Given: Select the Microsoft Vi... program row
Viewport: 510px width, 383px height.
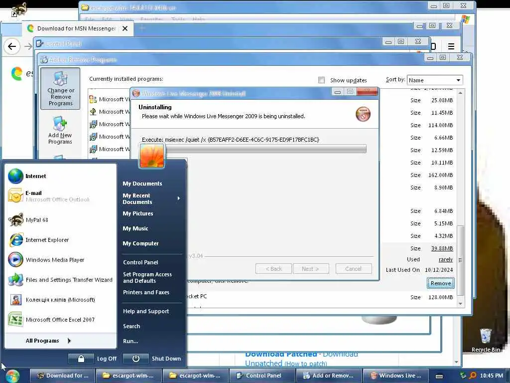Looking at the screenshot, I should coord(110,99).
